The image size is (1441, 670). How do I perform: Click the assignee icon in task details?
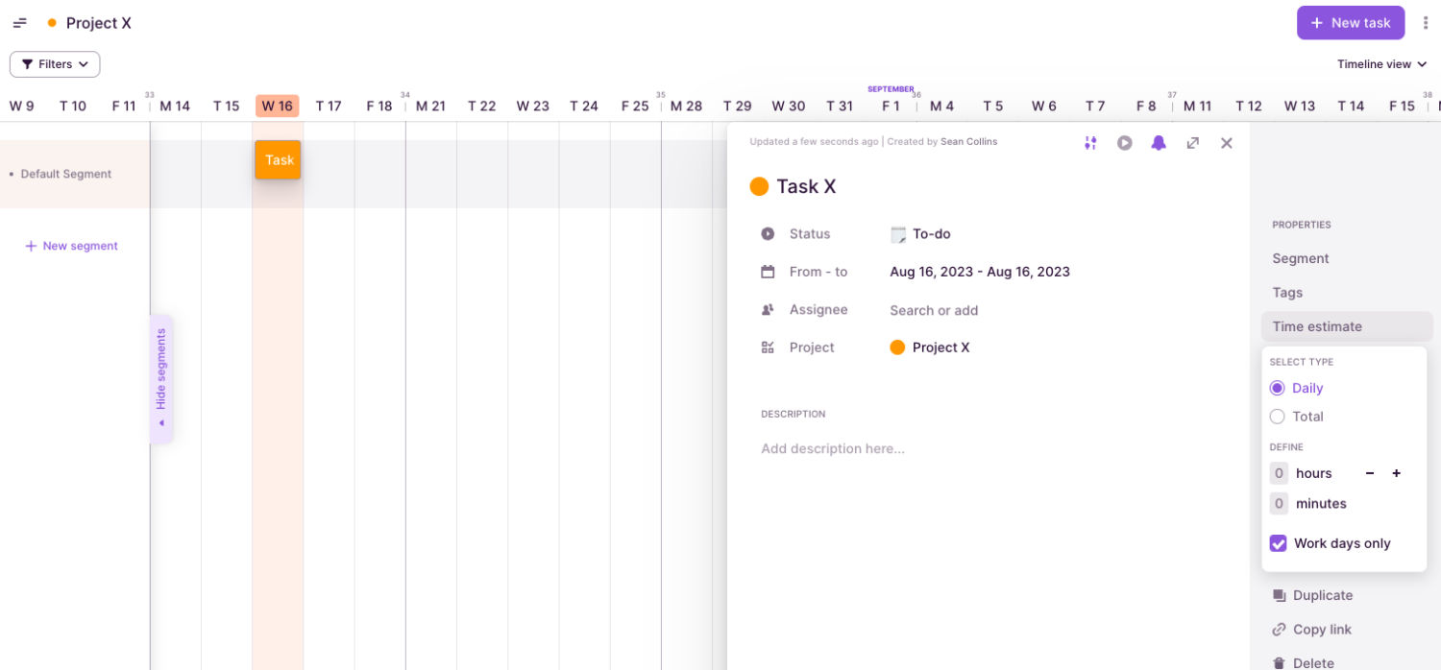pyautogui.click(x=766, y=309)
